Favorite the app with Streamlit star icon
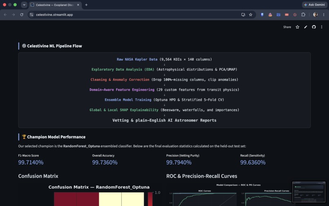 297,27
